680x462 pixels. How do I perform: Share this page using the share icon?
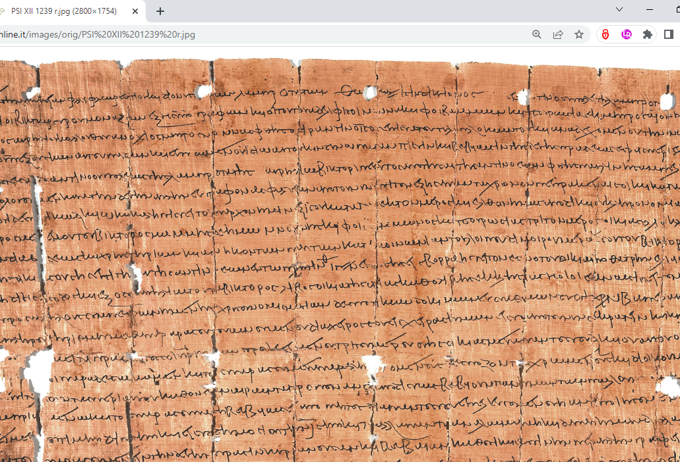pyautogui.click(x=558, y=35)
